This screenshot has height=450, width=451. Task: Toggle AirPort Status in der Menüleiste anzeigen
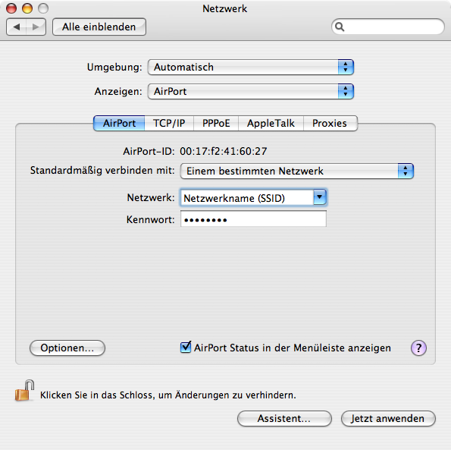(186, 348)
